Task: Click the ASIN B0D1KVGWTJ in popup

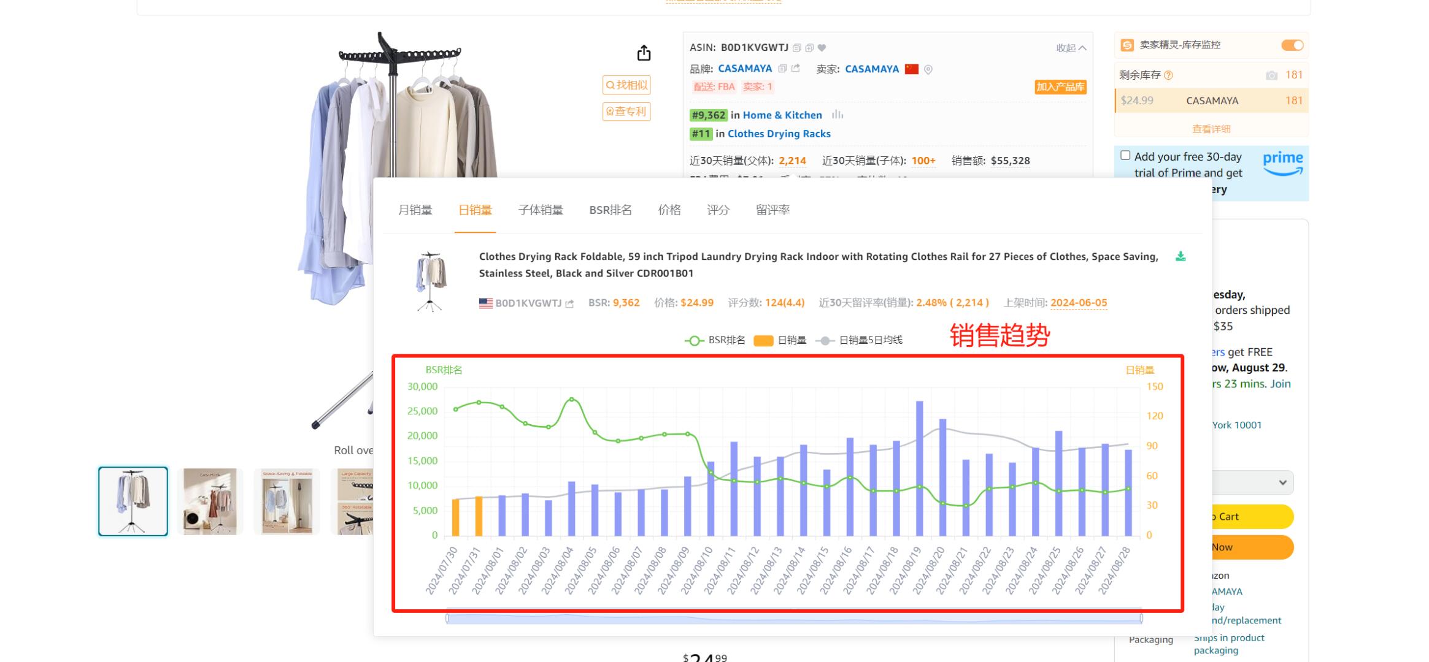Action: (528, 303)
